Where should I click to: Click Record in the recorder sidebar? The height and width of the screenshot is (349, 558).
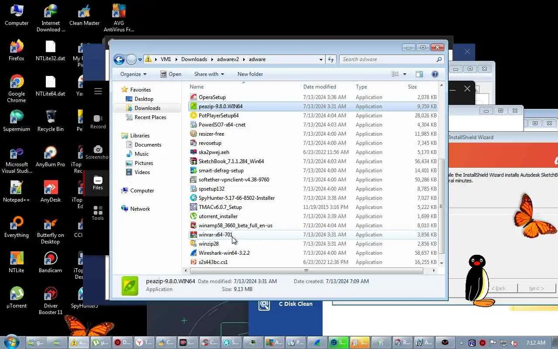pyautogui.click(x=98, y=122)
